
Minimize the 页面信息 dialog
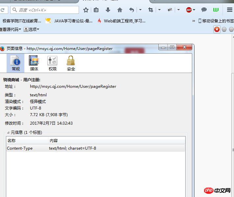(x=163, y=47)
